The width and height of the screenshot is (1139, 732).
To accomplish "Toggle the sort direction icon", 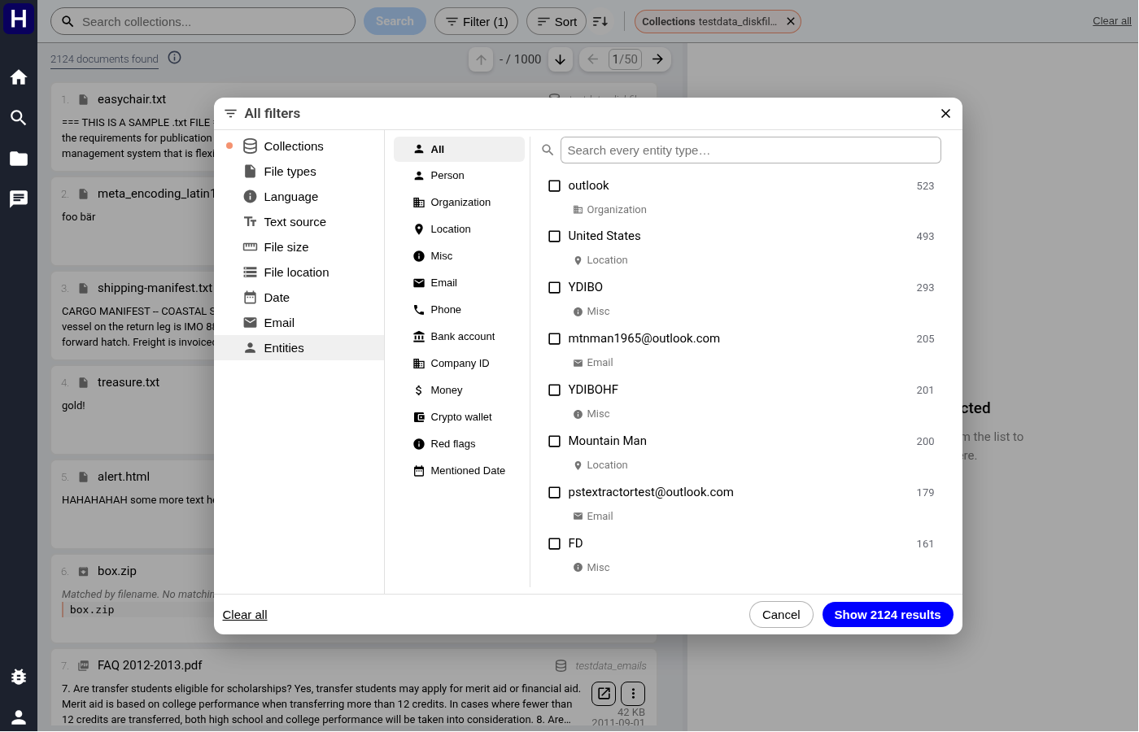I will [x=600, y=22].
